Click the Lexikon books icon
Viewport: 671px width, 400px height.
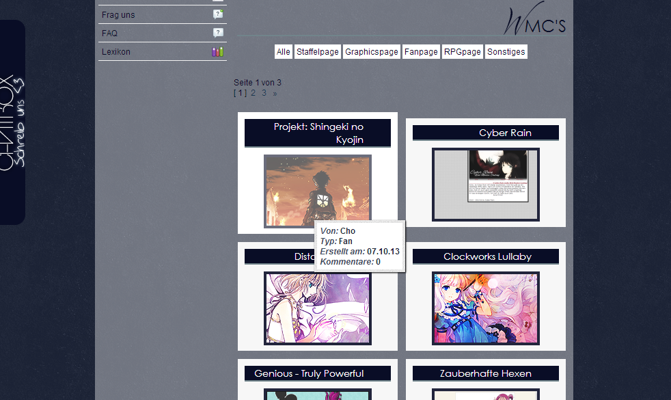(x=217, y=52)
